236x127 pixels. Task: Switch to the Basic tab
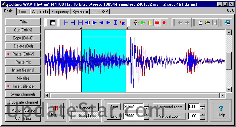click(9, 11)
